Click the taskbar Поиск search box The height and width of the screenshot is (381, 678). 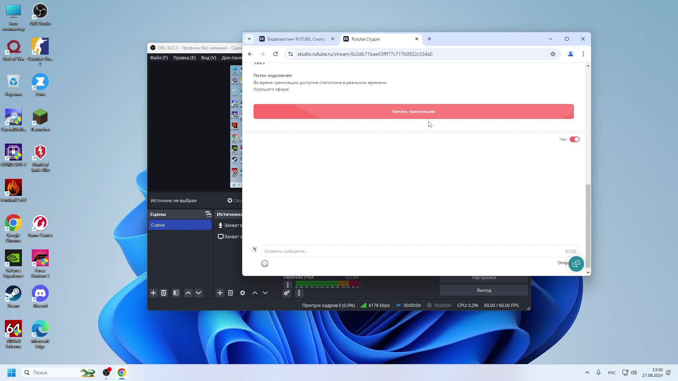tap(59, 373)
